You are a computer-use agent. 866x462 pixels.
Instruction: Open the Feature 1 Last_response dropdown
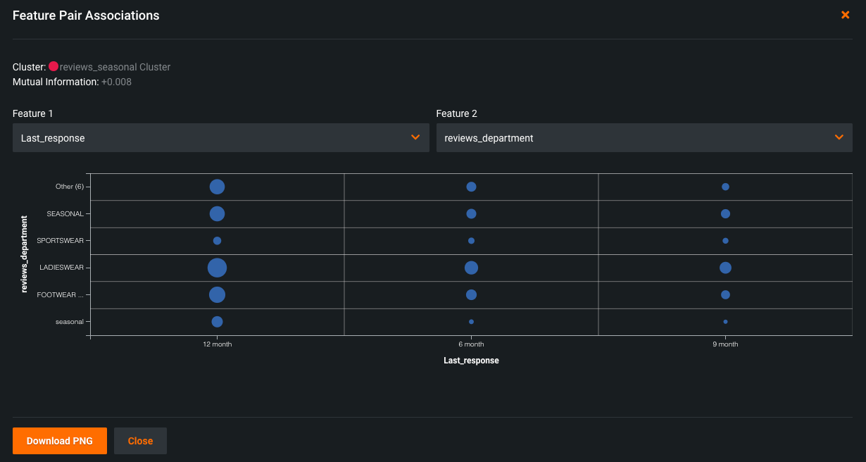220,138
